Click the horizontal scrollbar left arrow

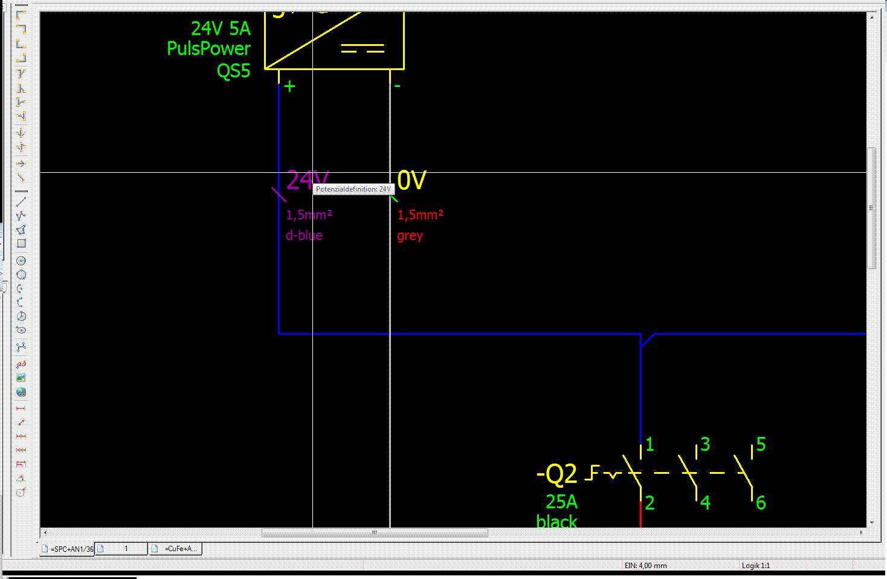tap(45, 532)
